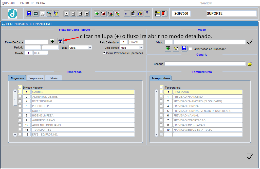This screenshot has height=169, width=260.
Task: Click the Moeda code field
Action: 29,53
